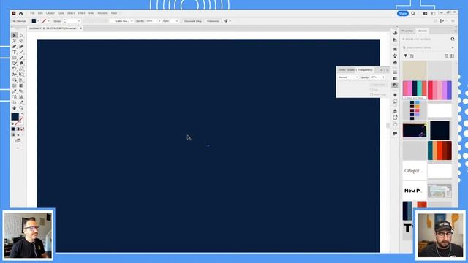
Task: Select the Lasso tool
Action: tap(21, 41)
